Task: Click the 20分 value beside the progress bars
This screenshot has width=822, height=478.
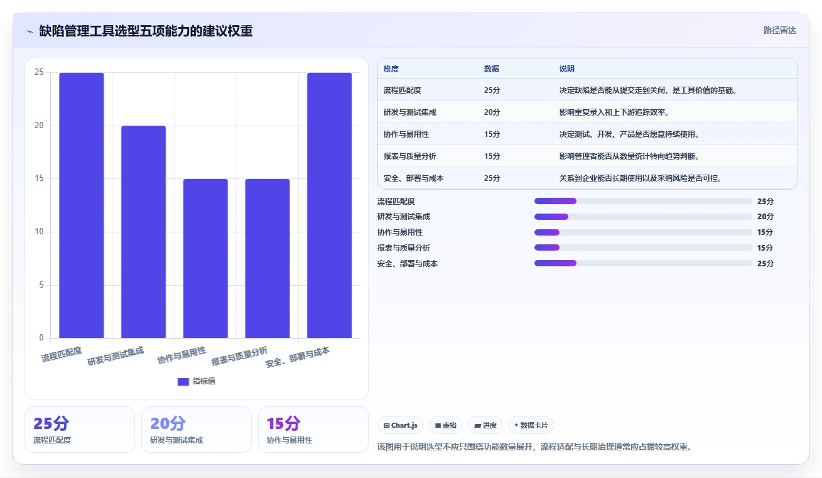Action: click(x=765, y=217)
